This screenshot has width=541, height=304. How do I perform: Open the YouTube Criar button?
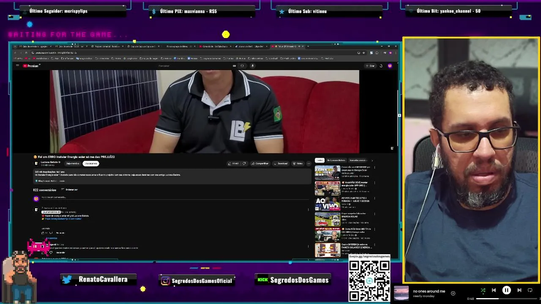[370, 66]
